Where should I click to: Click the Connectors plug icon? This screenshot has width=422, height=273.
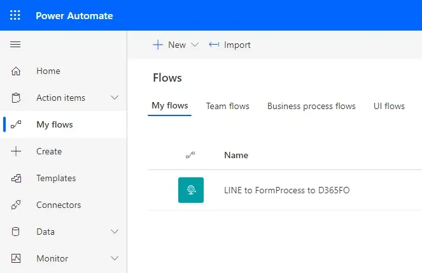click(16, 205)
